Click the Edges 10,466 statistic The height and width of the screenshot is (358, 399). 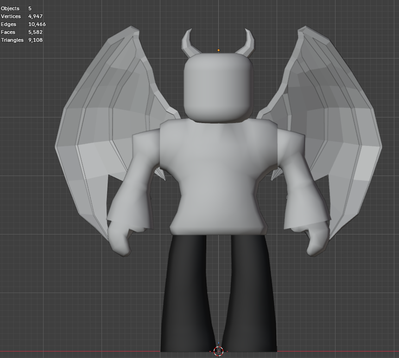coord(23,24)
